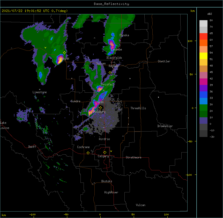Select the ThreeHills city label

tap(138, 108)
